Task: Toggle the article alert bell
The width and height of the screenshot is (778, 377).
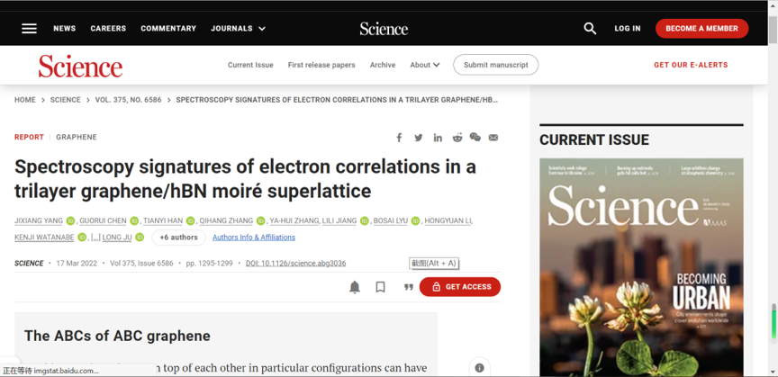Action: tap(355, 287)
